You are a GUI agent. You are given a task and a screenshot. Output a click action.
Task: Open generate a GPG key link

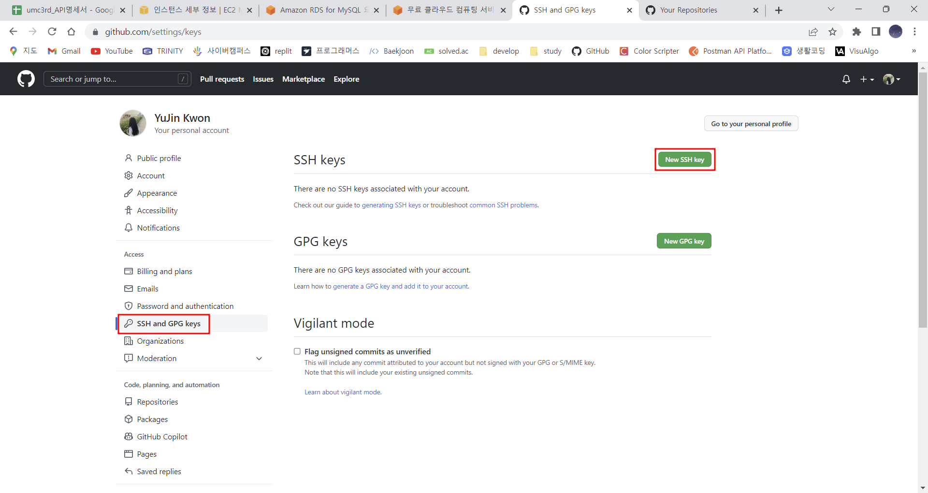(x=401, y=286)
